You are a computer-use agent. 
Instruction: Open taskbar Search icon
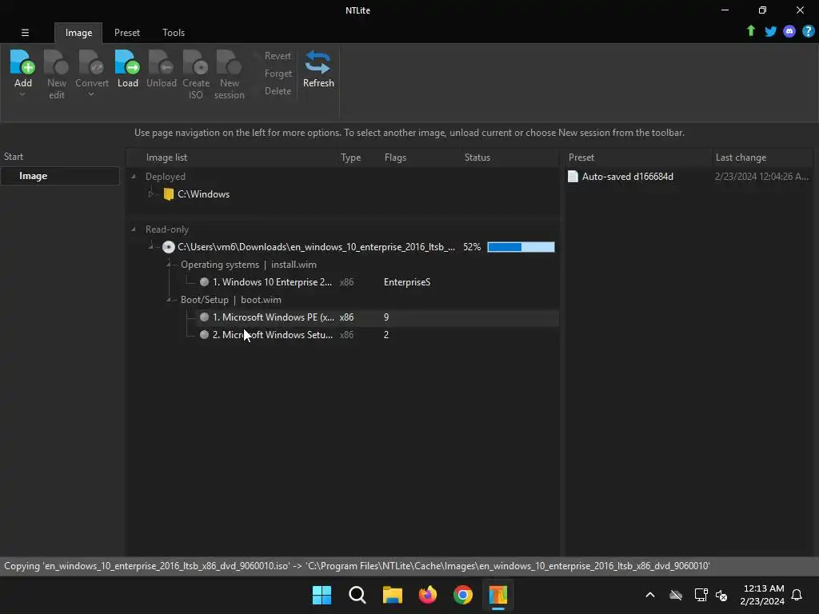tap(358, 595)
